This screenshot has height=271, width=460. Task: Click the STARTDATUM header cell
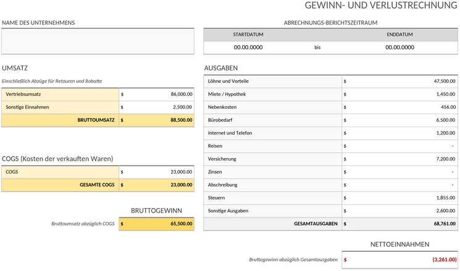tap(248, 35)
